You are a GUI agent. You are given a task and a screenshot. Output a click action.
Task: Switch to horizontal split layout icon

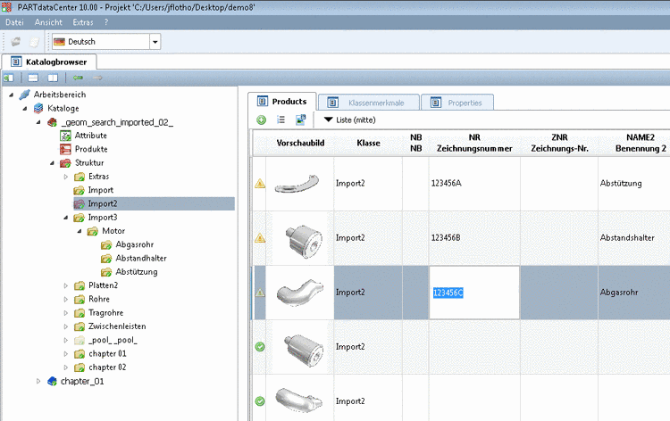tap(33, 78)
